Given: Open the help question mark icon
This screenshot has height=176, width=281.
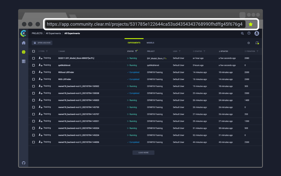Looking at the screenshot, I should pos(249,33).
